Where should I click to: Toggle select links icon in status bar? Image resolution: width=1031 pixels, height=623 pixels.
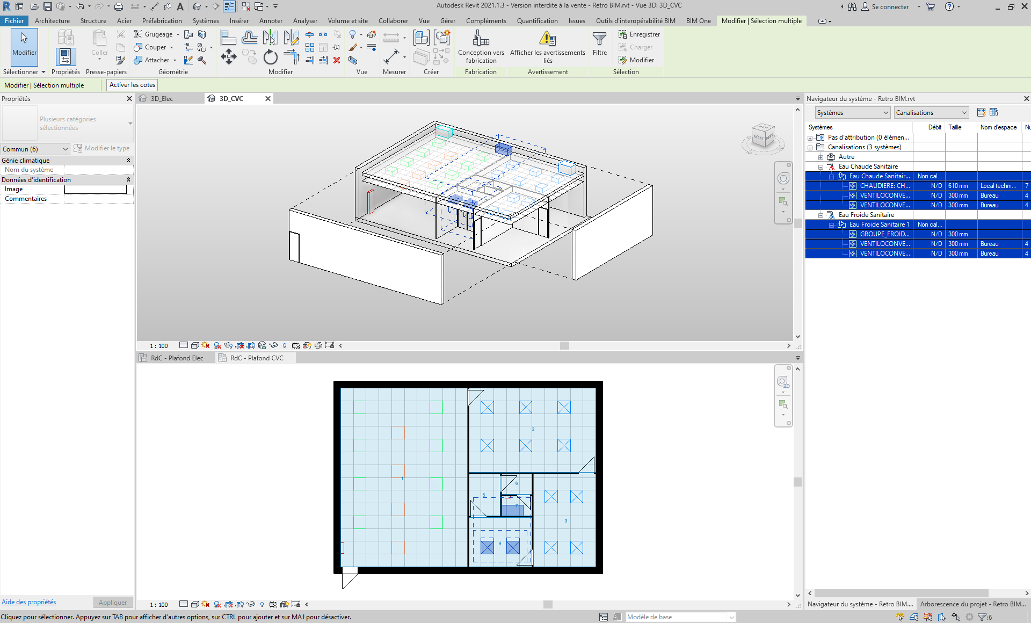900,617
